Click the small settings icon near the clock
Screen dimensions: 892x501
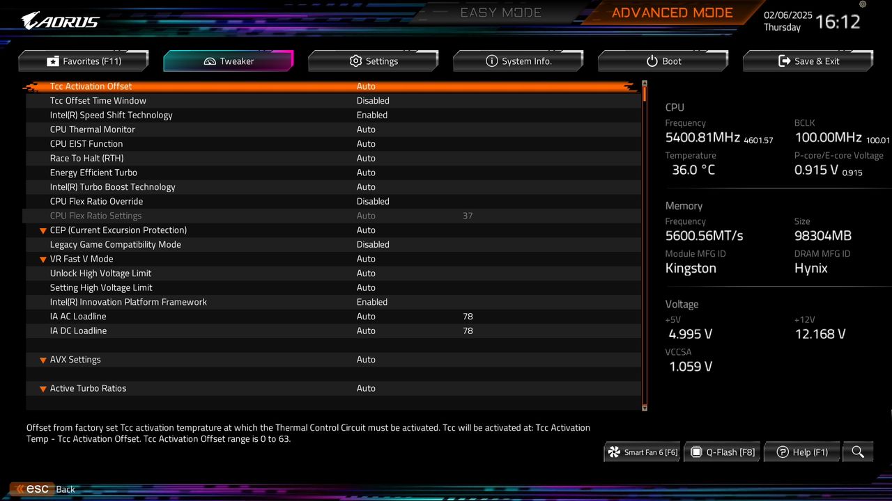click(x=863, y=4)
